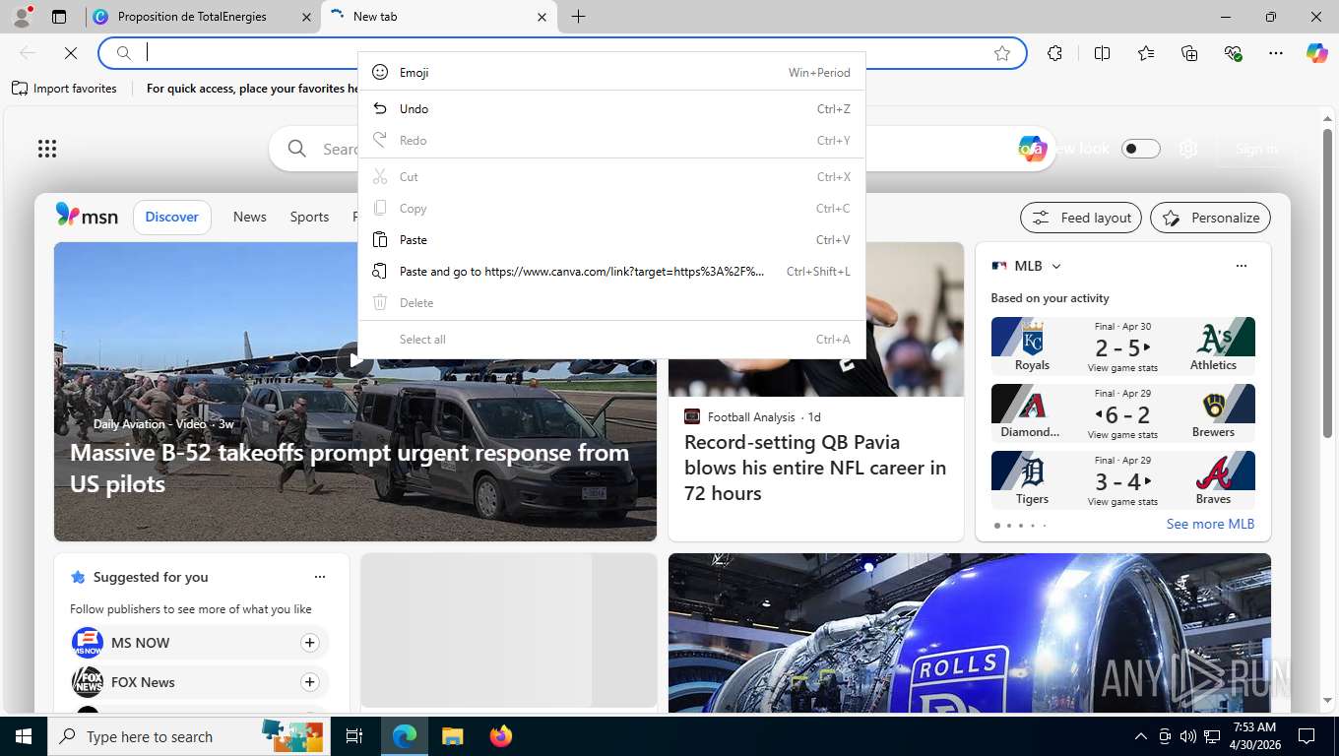Screen dimensions: 1339x756
Task: Open the Rolls-Royce engine article image
Action: (x=969, y=632)
